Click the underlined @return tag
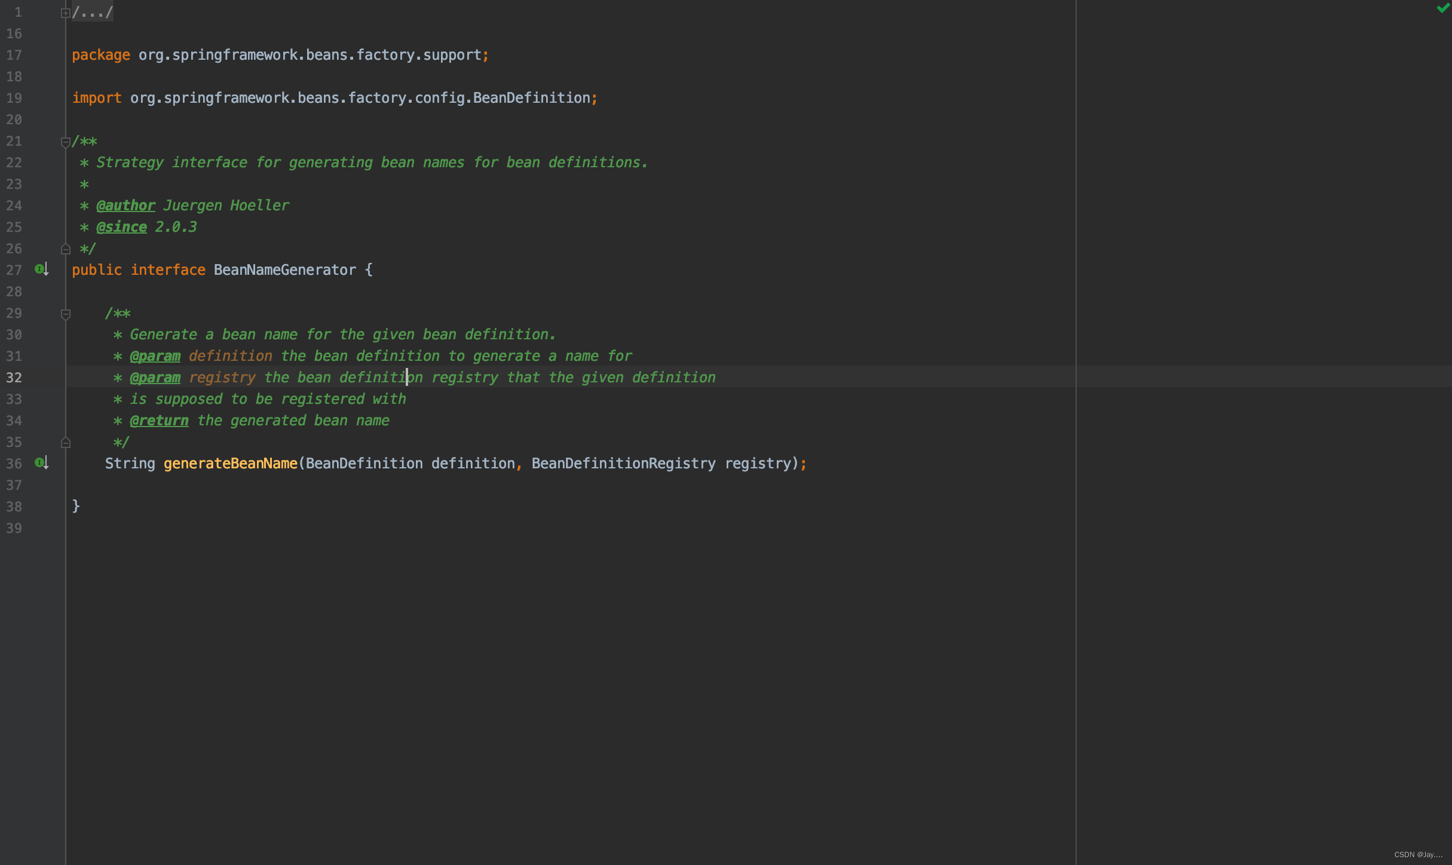The height and width of the screenshot is (865, 1452). coord(158,421)
